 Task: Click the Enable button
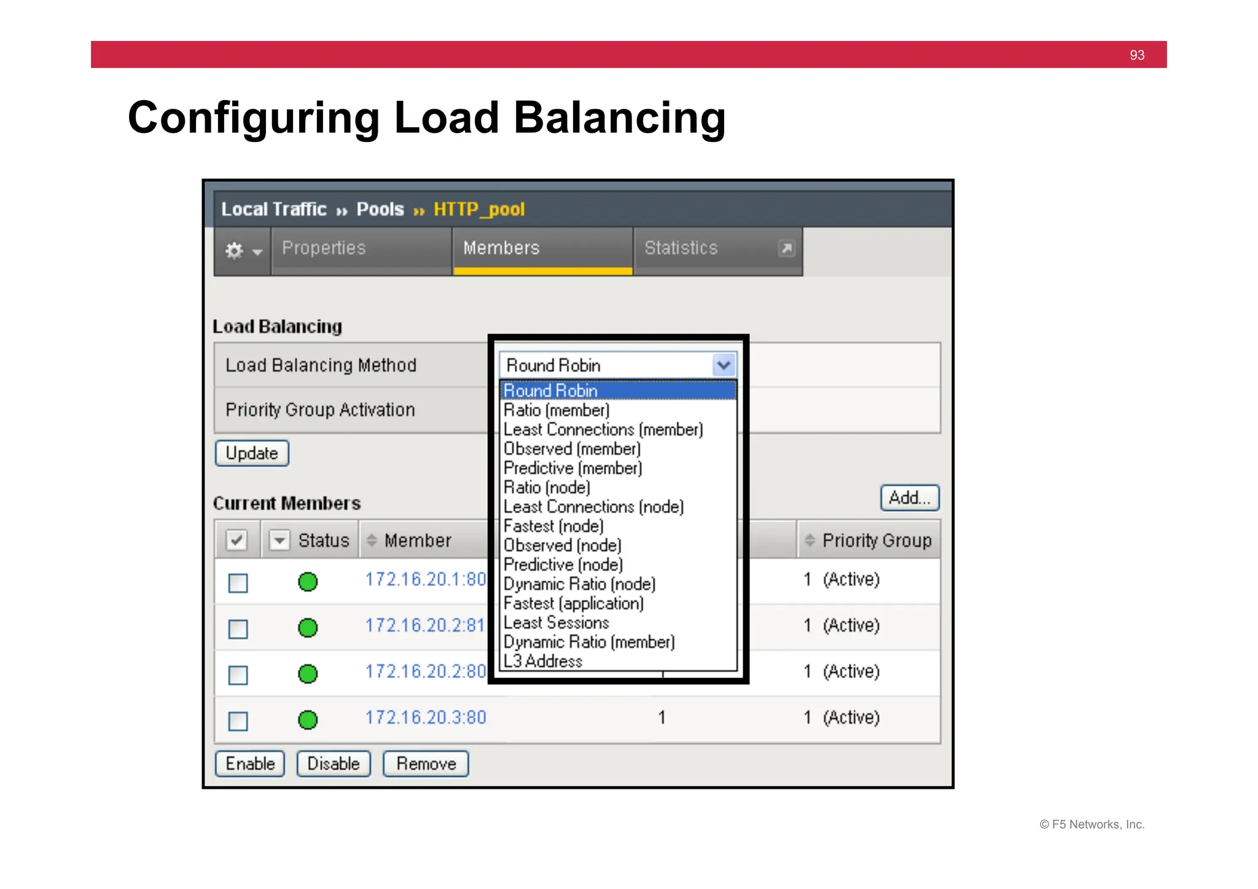pyautogui.click(x=250, y=764)
